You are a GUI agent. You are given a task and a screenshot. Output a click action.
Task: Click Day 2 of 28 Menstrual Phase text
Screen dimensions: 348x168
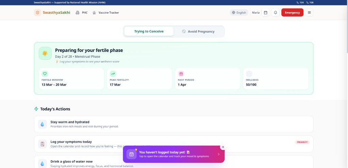pyautogui.click(x=78, y=57)
